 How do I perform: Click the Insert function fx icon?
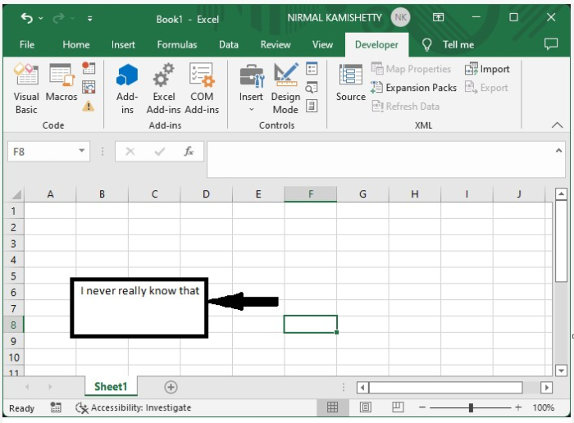click(189, 152)
